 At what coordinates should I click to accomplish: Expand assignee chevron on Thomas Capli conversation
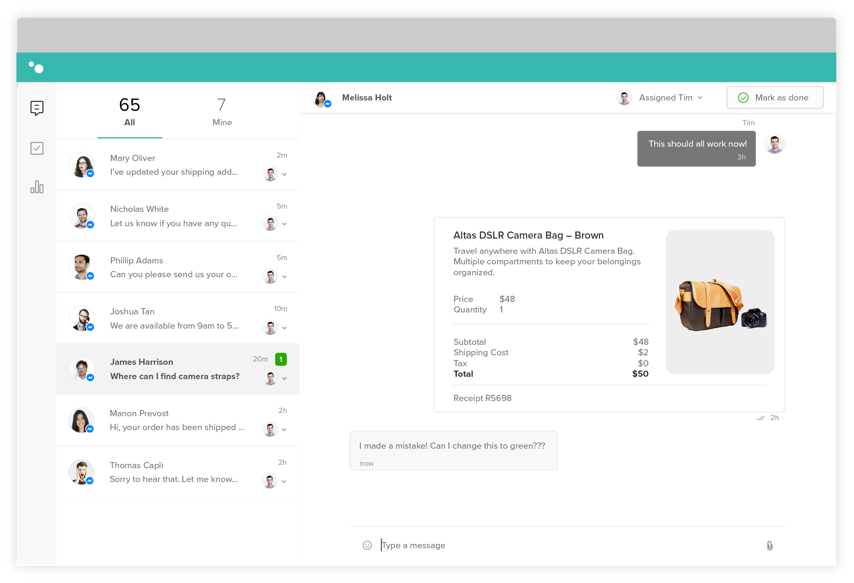click(284, 482)
